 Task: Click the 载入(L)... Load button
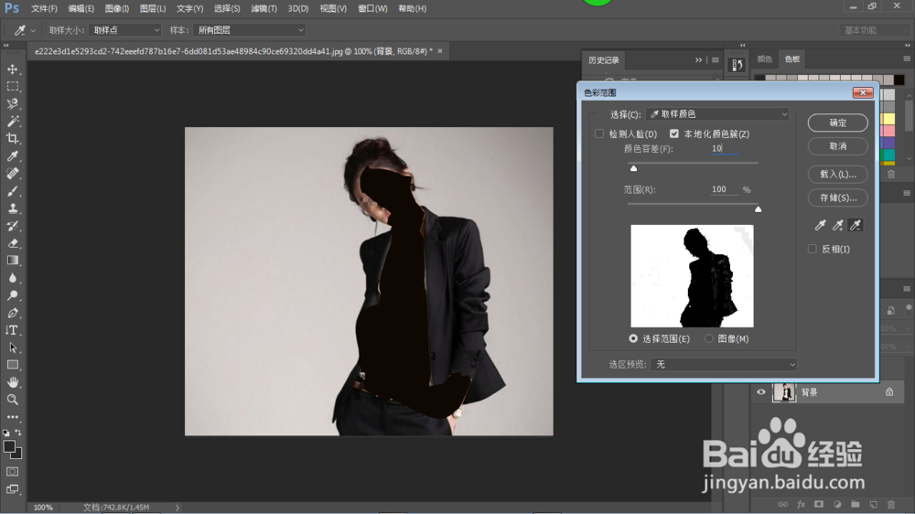tap(837, 174)
